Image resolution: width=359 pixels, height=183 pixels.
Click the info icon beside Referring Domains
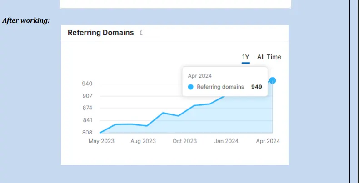141,33
